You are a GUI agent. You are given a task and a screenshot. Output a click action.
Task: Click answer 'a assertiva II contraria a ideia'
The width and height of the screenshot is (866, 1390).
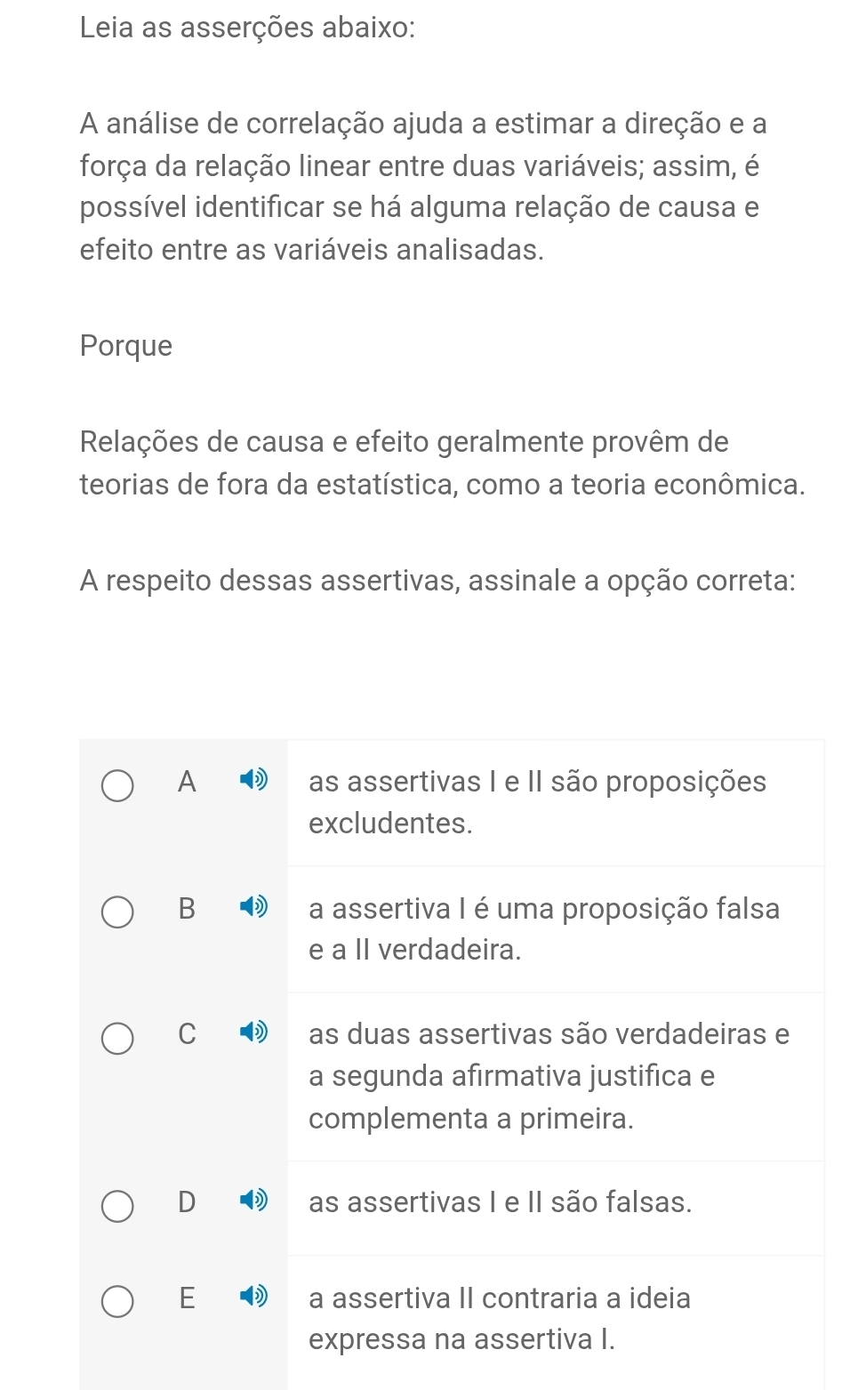[499, 1318]
